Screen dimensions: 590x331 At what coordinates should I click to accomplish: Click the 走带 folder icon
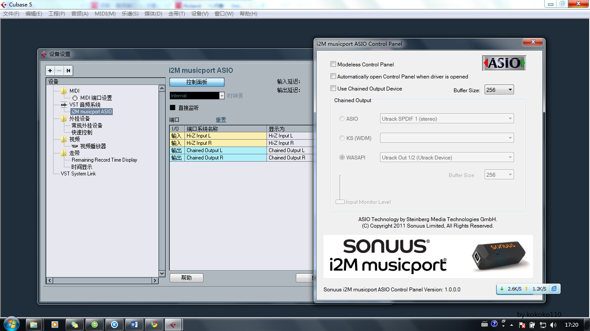[64, 153]
